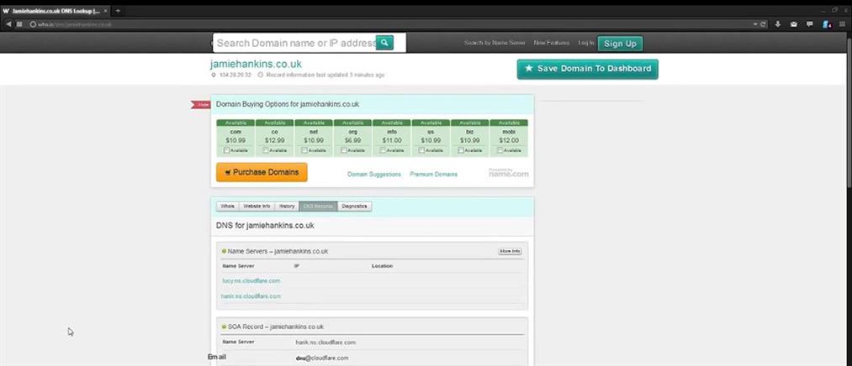
Task: Expand Name Servers with More Info
Action: tap(510, 251)
